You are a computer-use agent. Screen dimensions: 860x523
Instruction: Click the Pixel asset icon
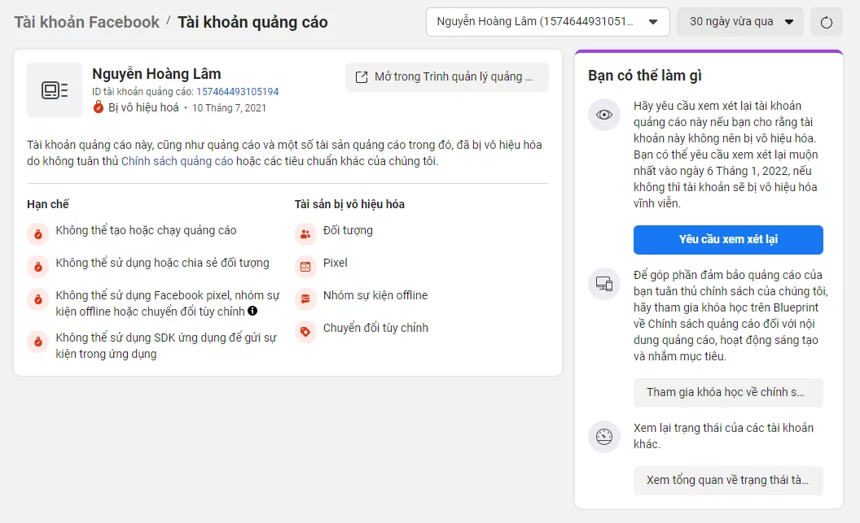(x=305, y=266)
